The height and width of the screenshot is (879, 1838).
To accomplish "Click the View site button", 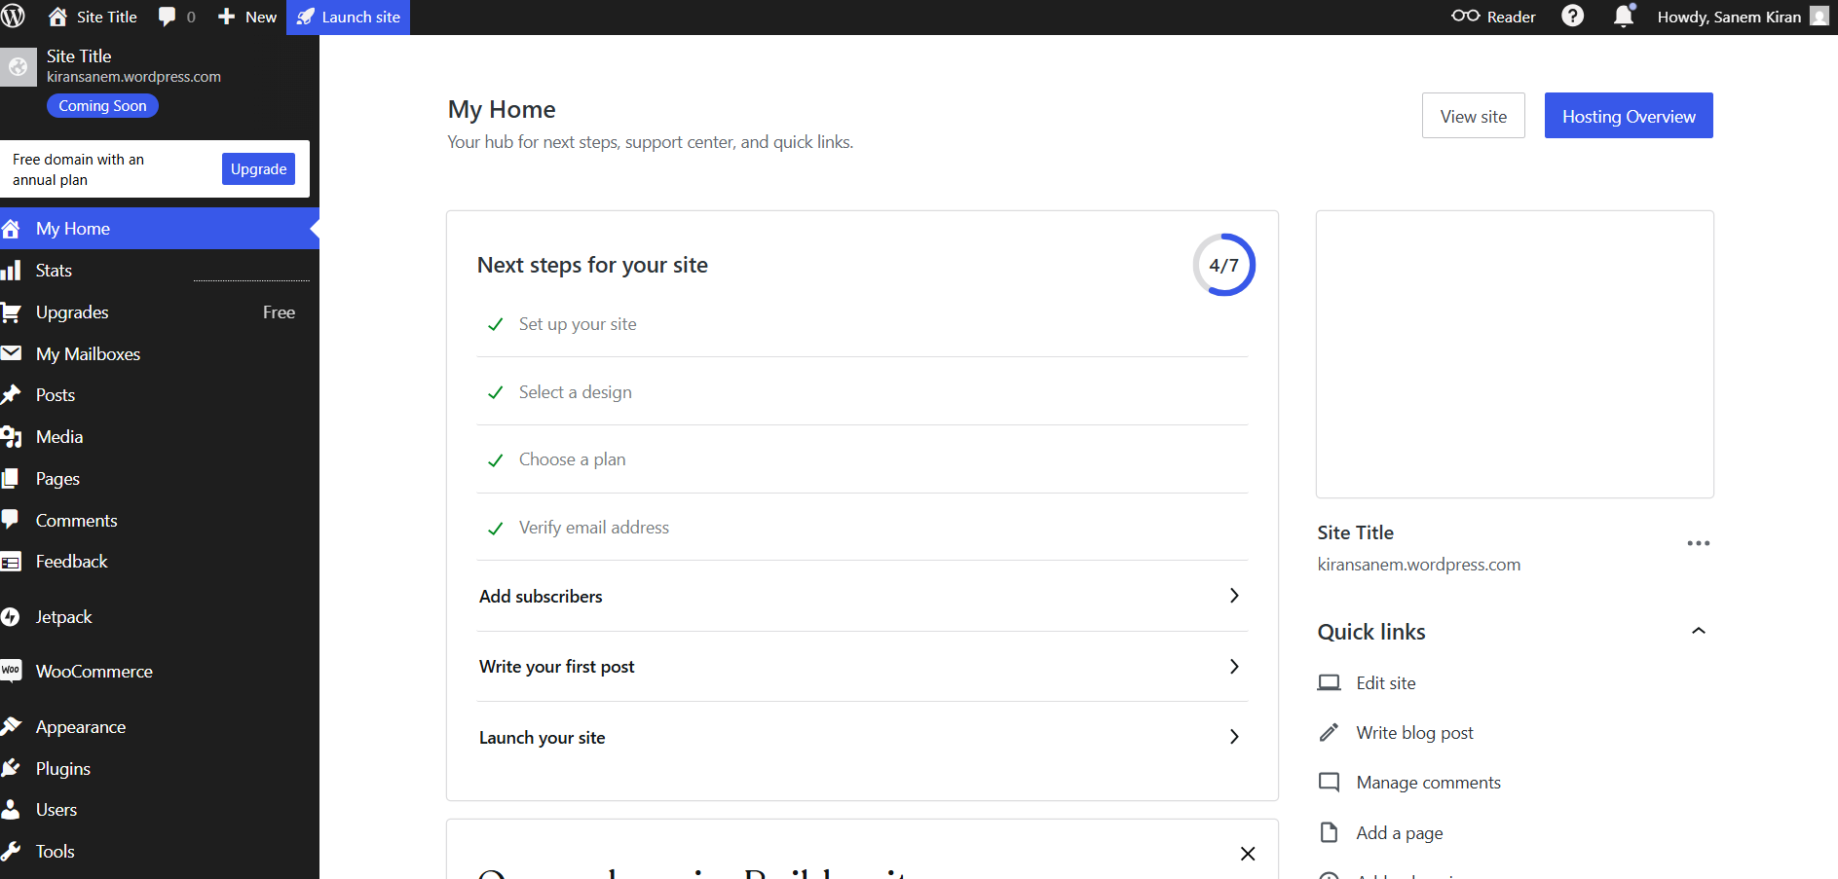I will tap(1473, 116).
